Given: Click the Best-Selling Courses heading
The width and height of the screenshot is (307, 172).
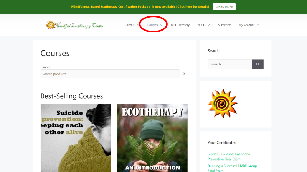Looking at the screenshot, I should click(x=72, y=96).
